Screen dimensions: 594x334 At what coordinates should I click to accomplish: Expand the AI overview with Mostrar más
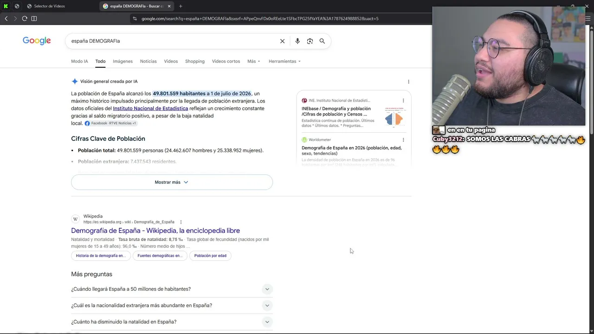[x=172, y=182]
